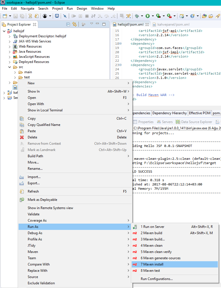221x288 pixels.
Task: Open dropdown arrow next to Run button
Action: pyautogui.click(x=153, y=16)
